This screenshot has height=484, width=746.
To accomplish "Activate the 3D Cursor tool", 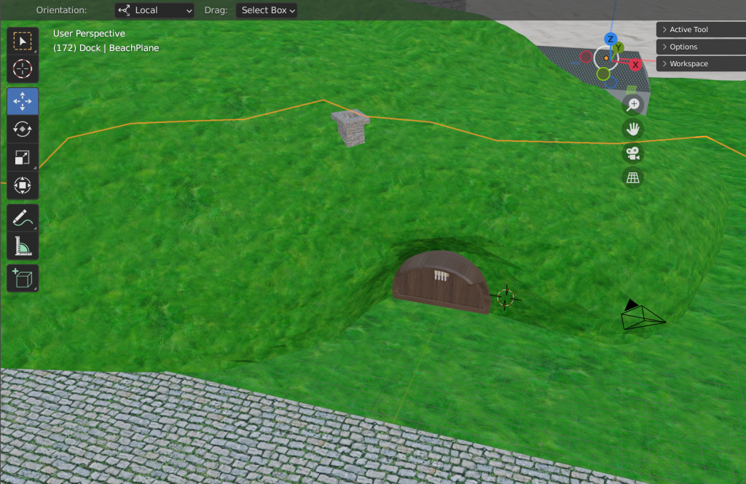I will [23, 70].
